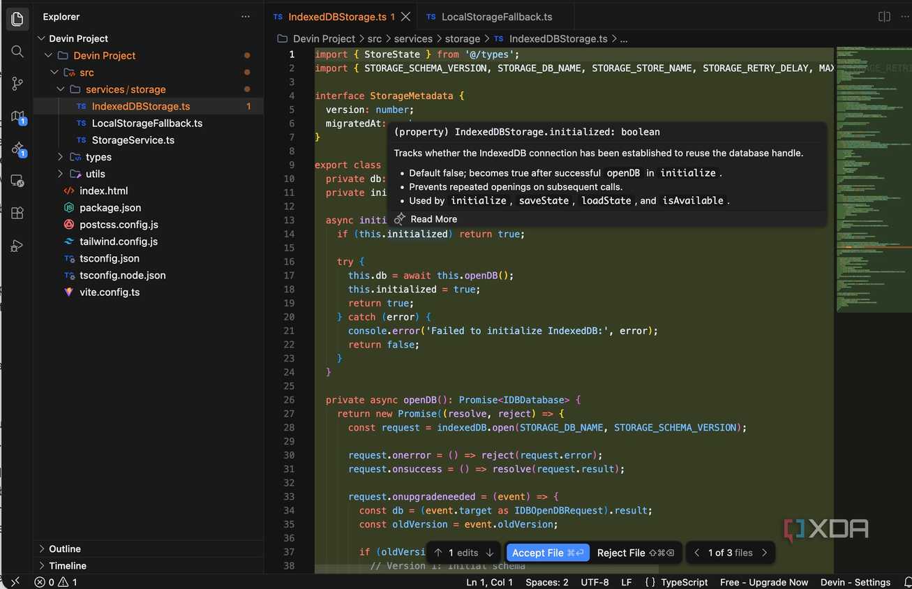This screenshot has width=912, height=589.
Task: Click 'Free - Upgrade Now' in status bar
Action: (x=764, y=582)
